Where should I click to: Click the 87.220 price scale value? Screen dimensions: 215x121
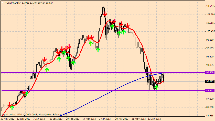(210, 99)
